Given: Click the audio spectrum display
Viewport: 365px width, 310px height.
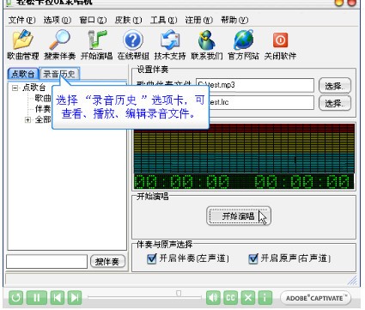Looking at the screenshot, I should point(244,149).
